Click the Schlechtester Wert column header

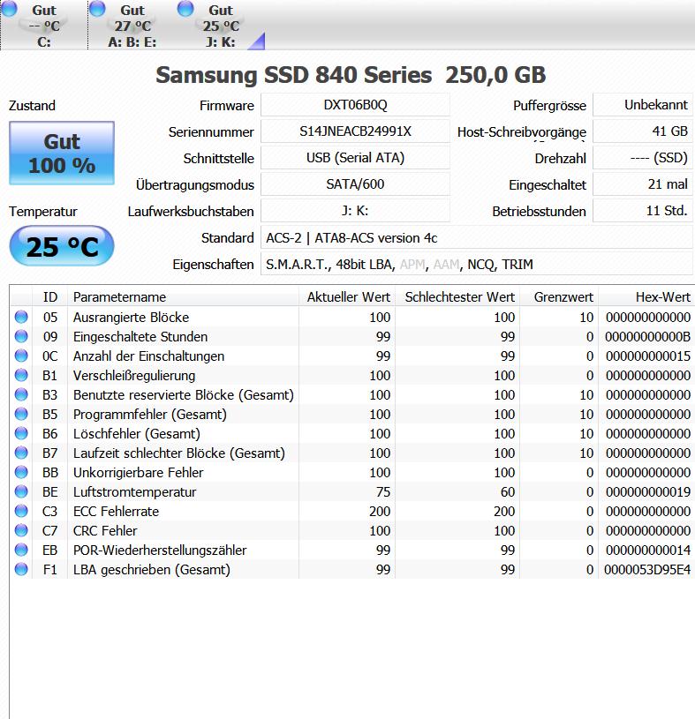pos(457,296)
